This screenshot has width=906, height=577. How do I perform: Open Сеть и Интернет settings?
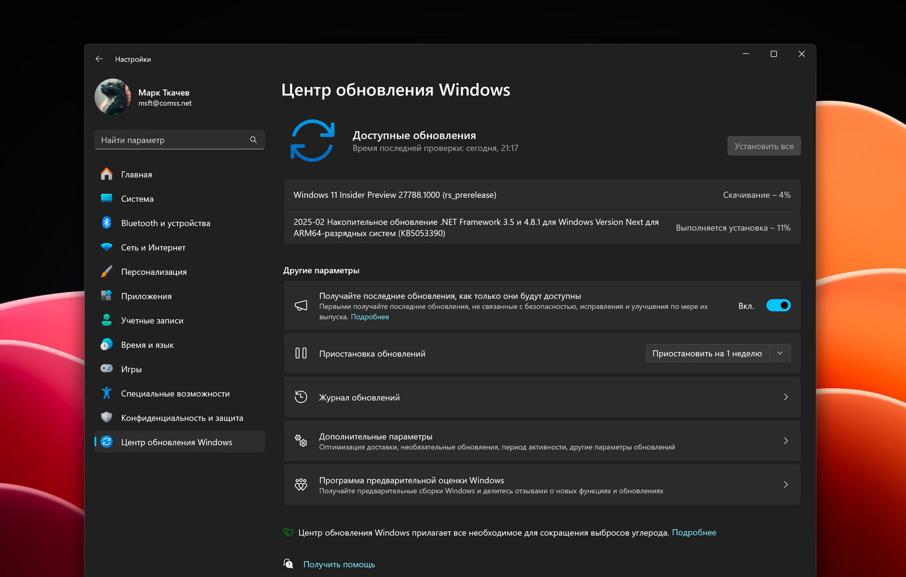click(x=152, y=247)
